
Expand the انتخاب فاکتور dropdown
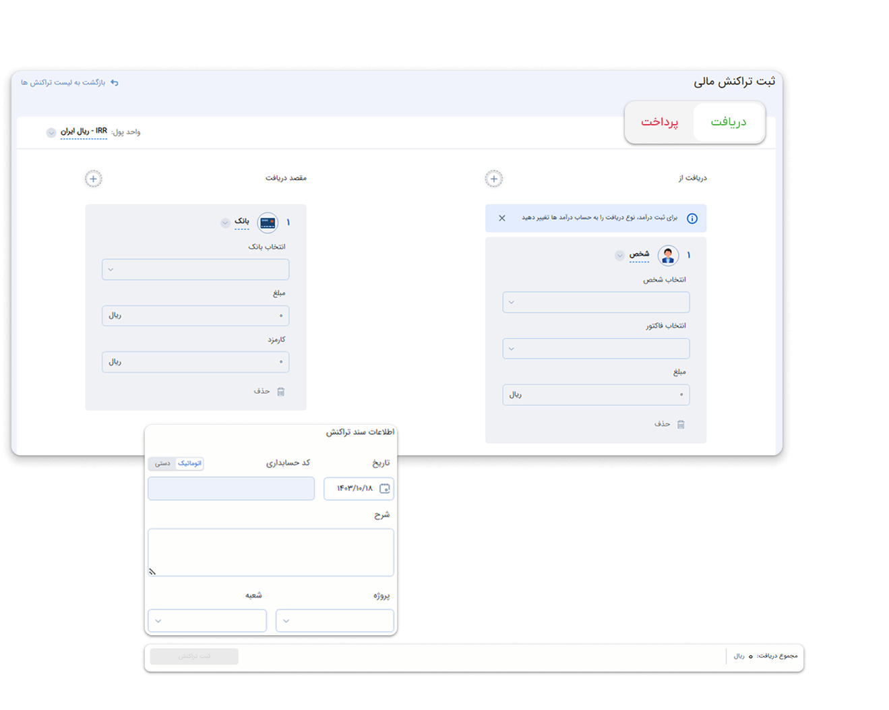point(596,349)
